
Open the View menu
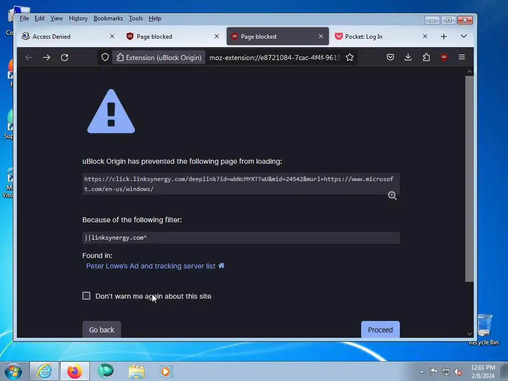coord(57,18)
